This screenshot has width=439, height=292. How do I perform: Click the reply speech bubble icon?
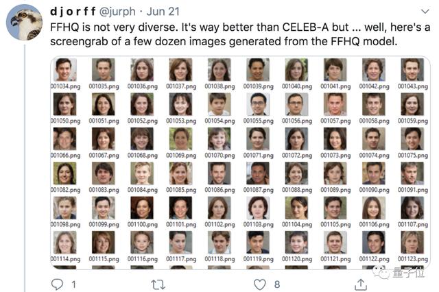[57, 284]
